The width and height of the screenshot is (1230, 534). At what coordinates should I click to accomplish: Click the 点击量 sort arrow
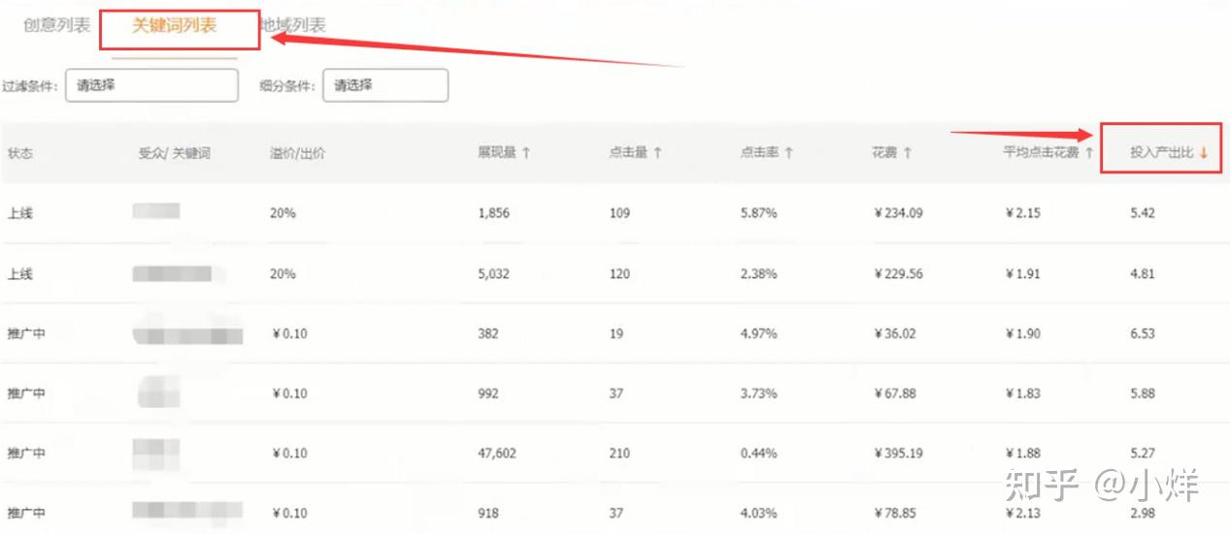tap(657, 153)
